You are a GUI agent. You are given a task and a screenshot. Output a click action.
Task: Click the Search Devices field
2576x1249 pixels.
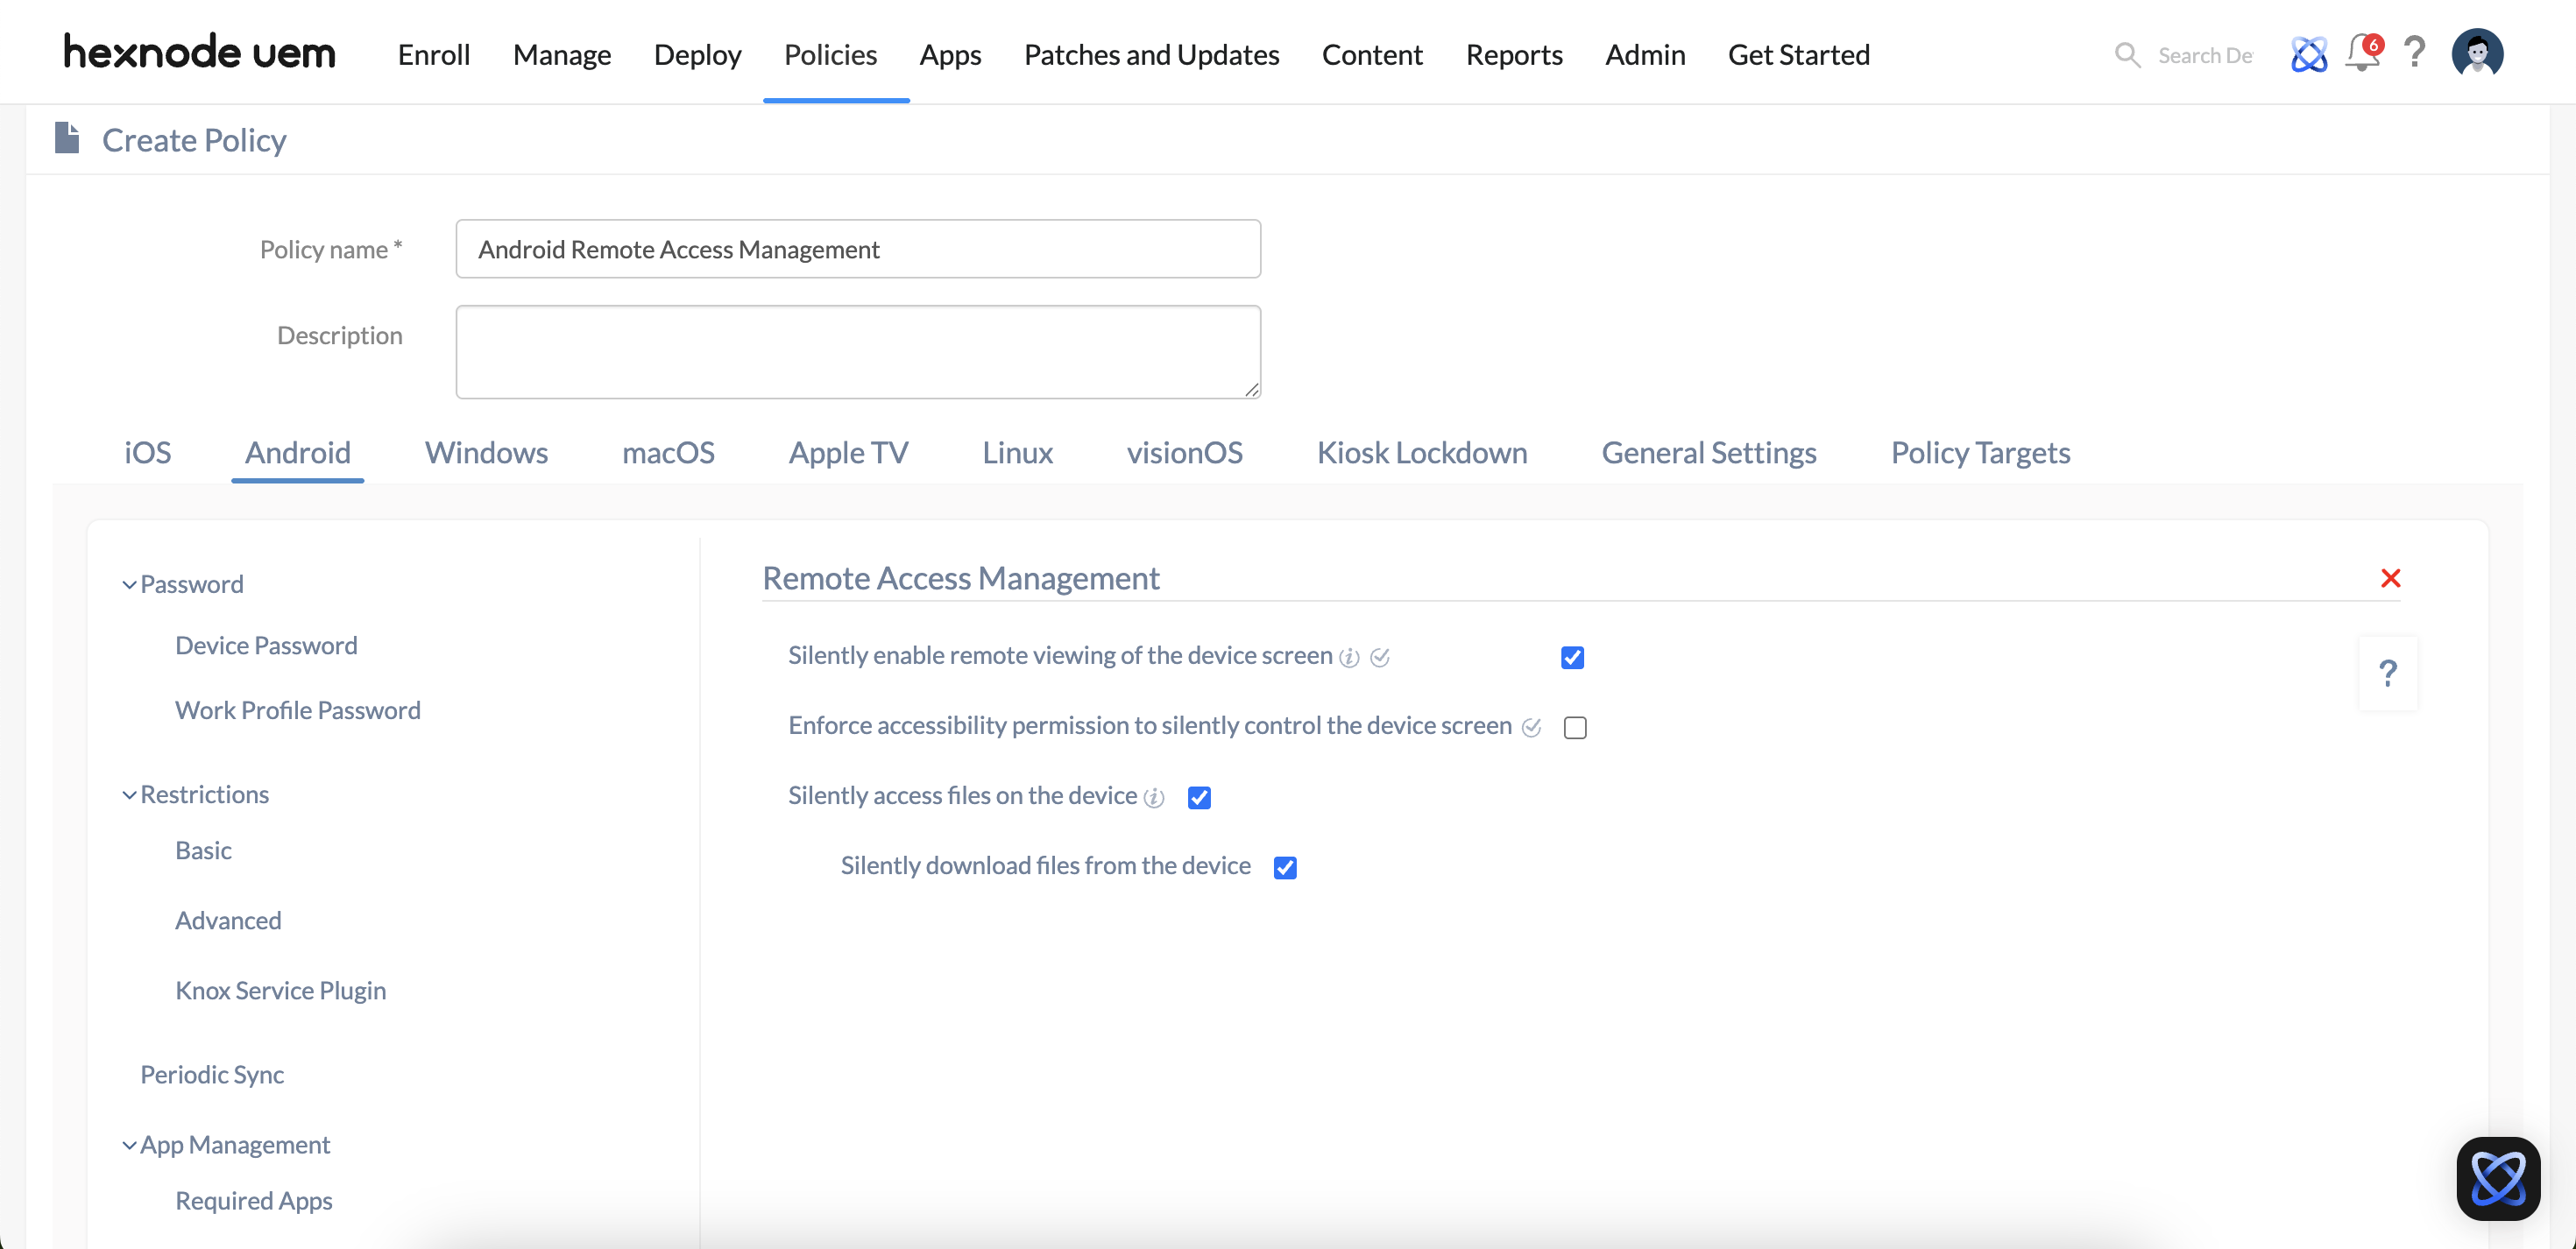[x=2204, y=55]
